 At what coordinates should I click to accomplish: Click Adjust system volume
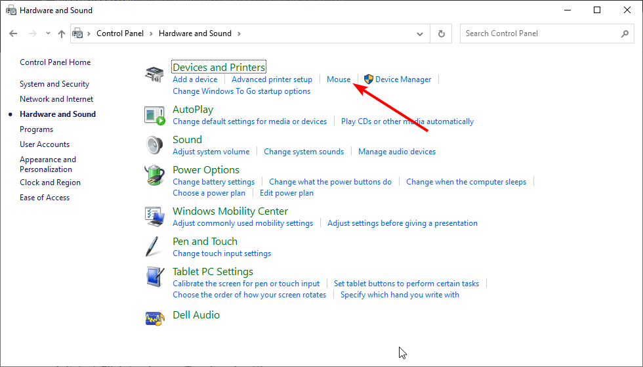pos(211,152)
